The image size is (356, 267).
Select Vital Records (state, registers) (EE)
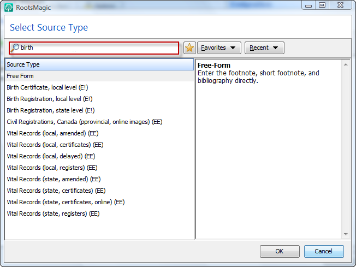coord(99,213)
